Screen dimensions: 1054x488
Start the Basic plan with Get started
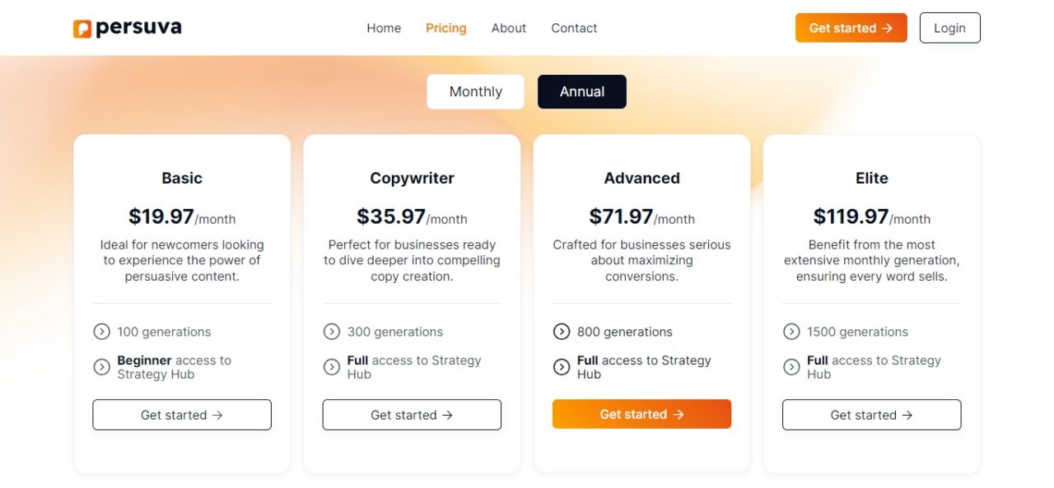click(182, 415)
